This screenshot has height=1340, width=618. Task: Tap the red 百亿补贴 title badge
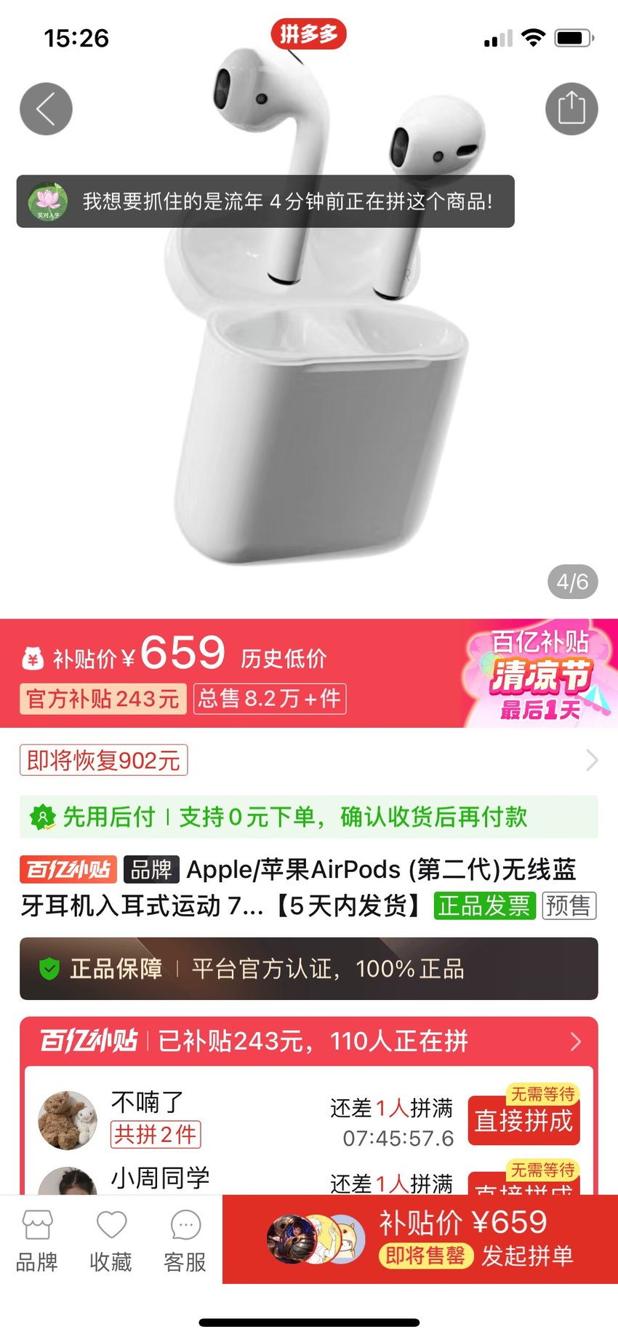tap(68, 870)
